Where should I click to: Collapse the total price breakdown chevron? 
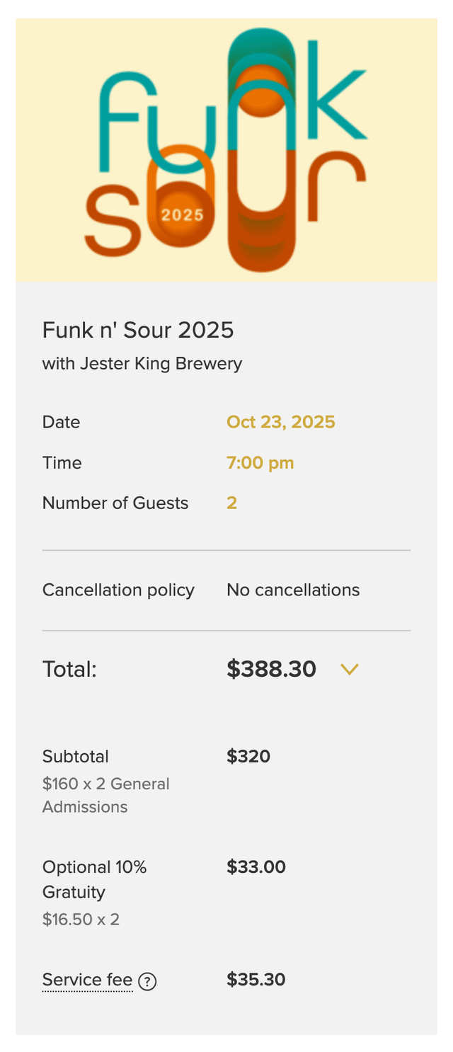click(350, 669)
